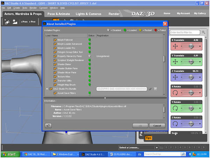This screenshot has height=158, width=210.
Task: Toggle Morph Loader Advanced checkbox
Action: [55, 44]
